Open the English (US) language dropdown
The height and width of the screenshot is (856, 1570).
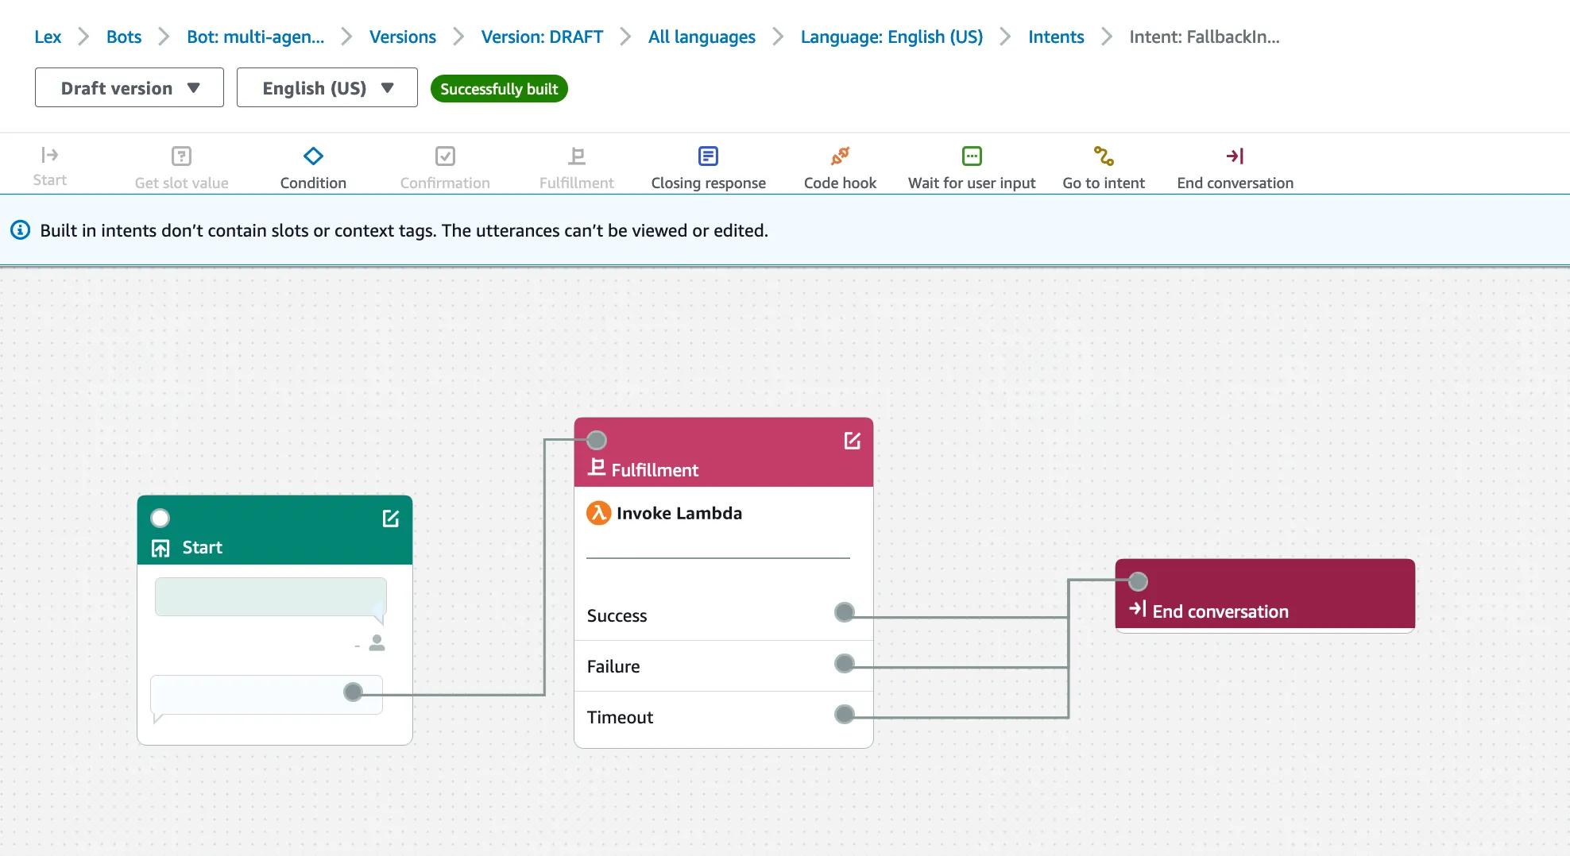tap(327, 87)
